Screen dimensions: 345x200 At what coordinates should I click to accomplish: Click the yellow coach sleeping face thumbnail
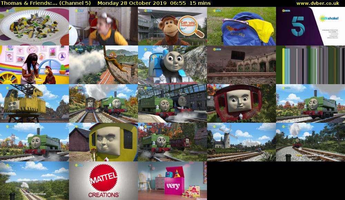click(x=103, y=142)
